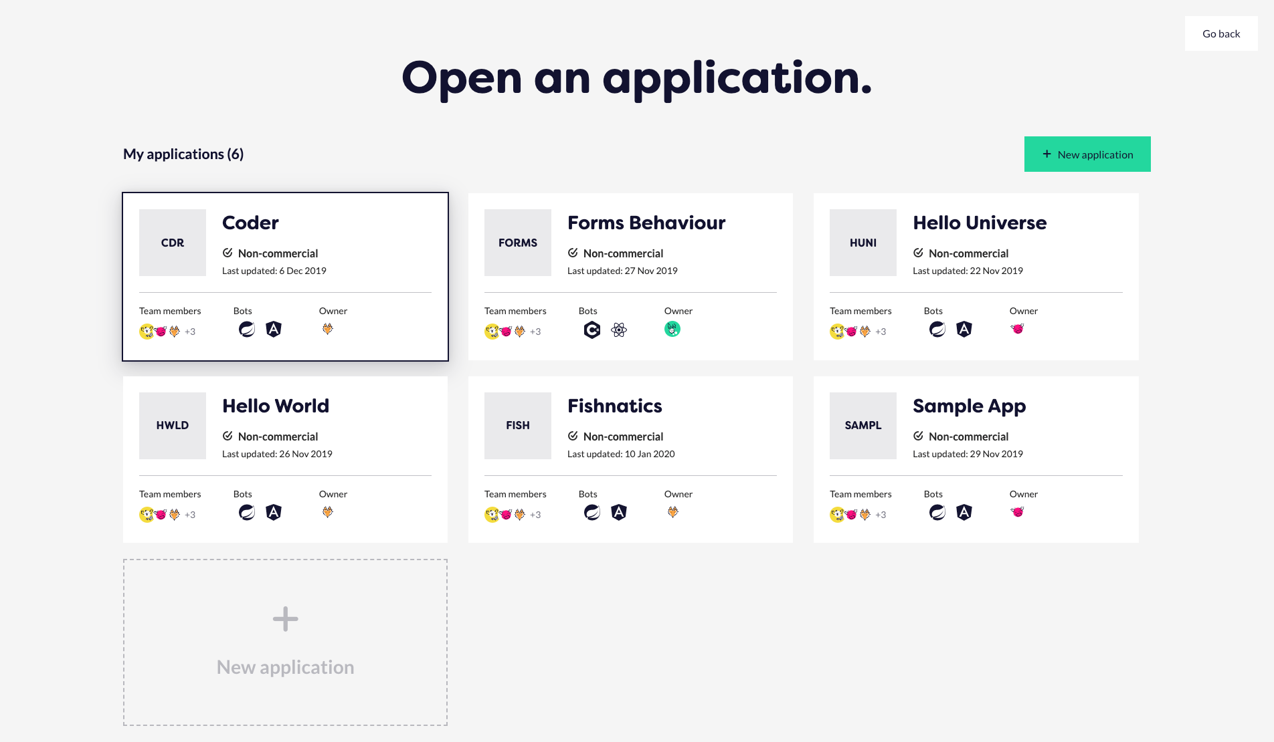Show +3 more team members in Sample App

pos(881,515)
